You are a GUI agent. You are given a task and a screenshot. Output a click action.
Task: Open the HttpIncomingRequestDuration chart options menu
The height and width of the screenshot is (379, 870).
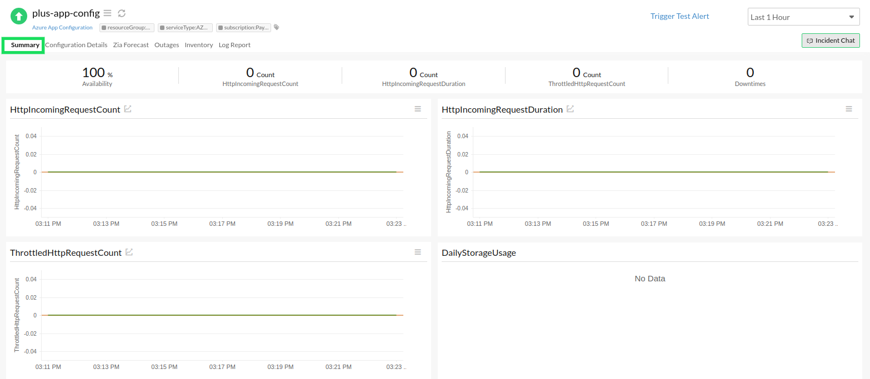click(849, 109)
